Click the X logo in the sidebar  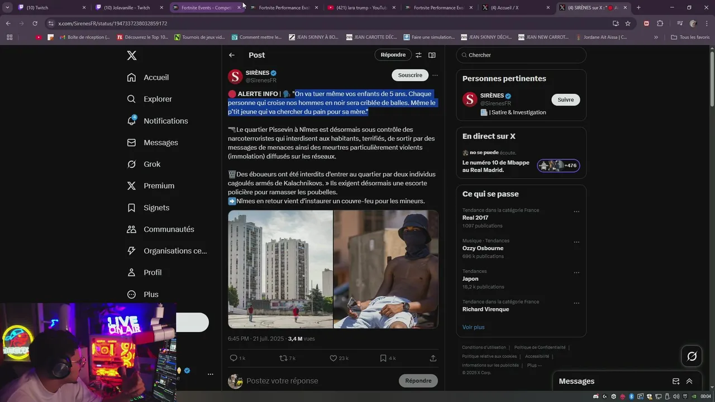[131, 55]
